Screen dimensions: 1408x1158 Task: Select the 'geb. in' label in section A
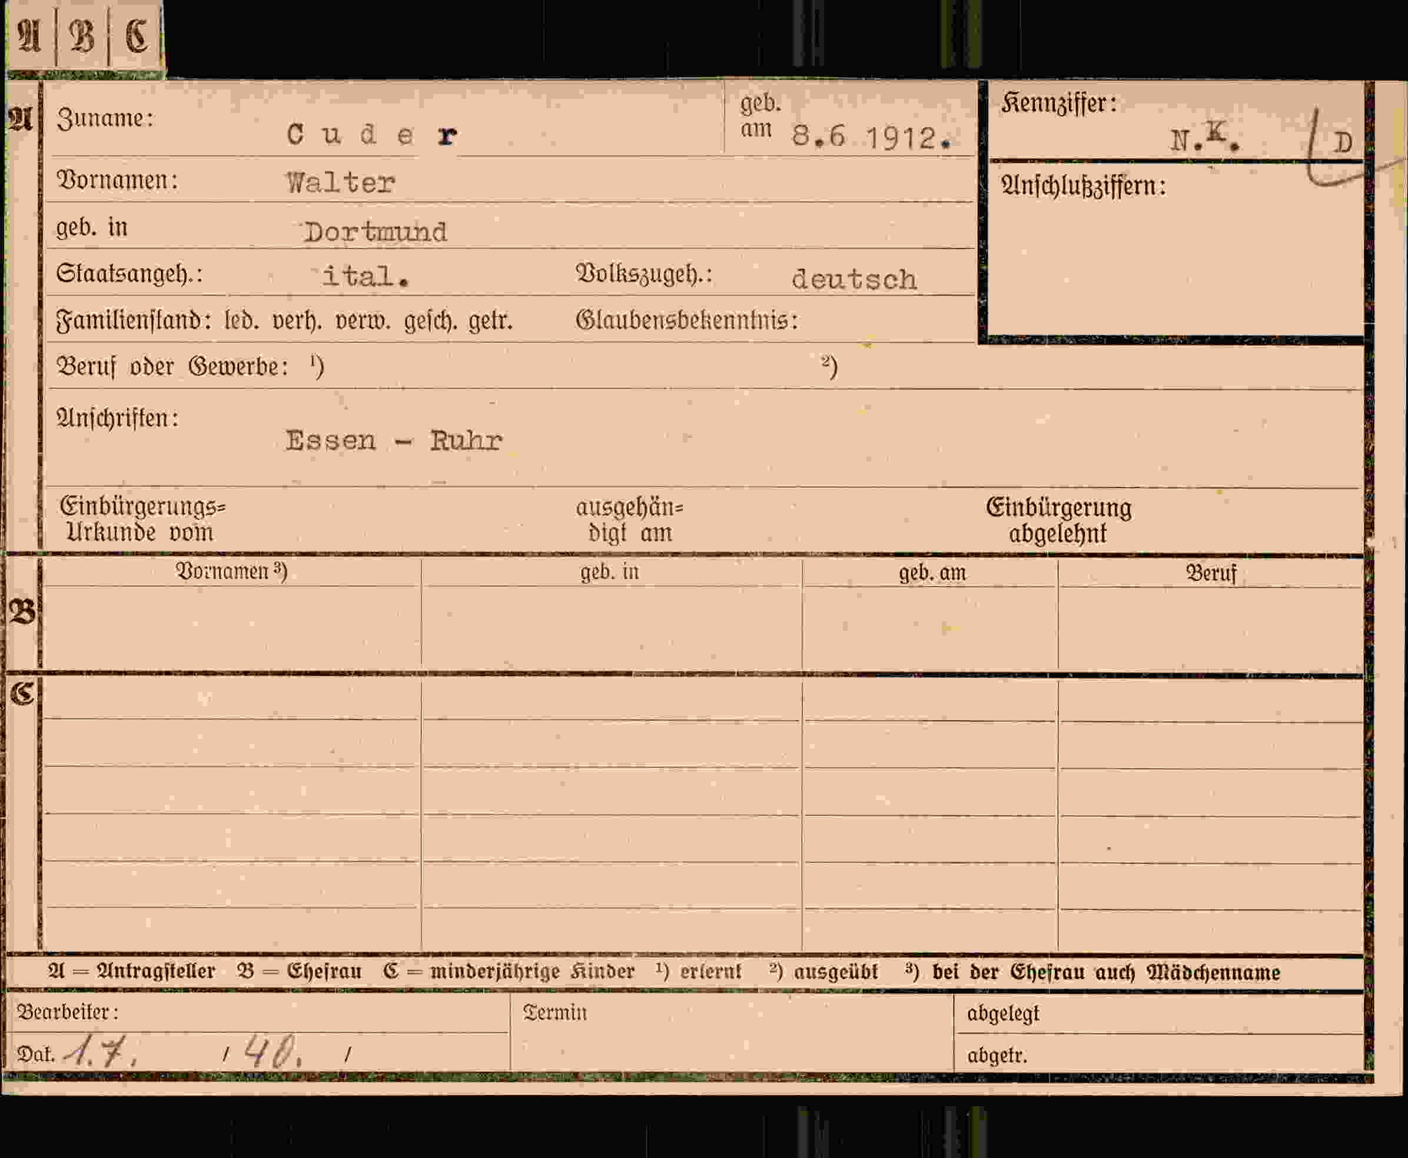pos(92,228)
